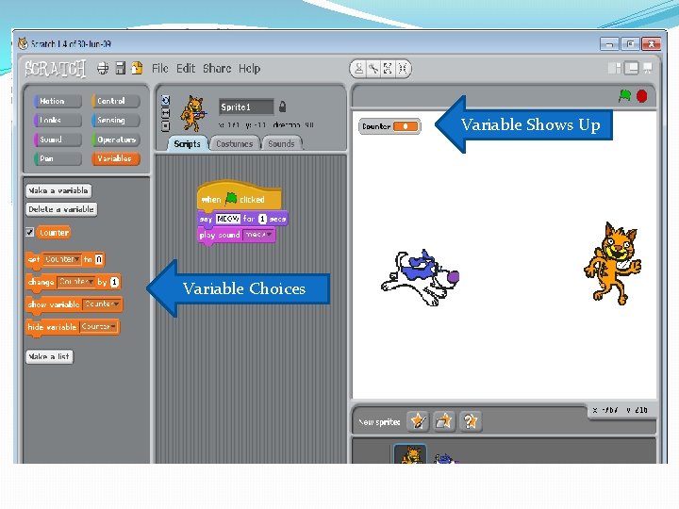Viewport: 679px width, 509px height.
Task: Click the seconds value in say block
Action: coord(262,219)
